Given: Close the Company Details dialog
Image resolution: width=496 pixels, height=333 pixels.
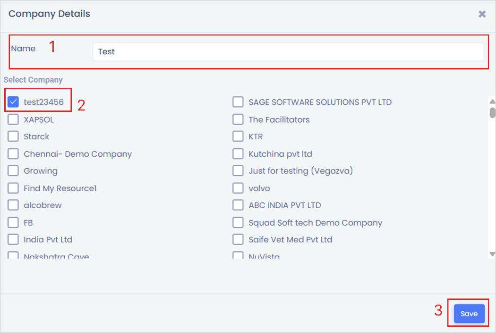Looking at the screenshot, I should tap(482, 14).
